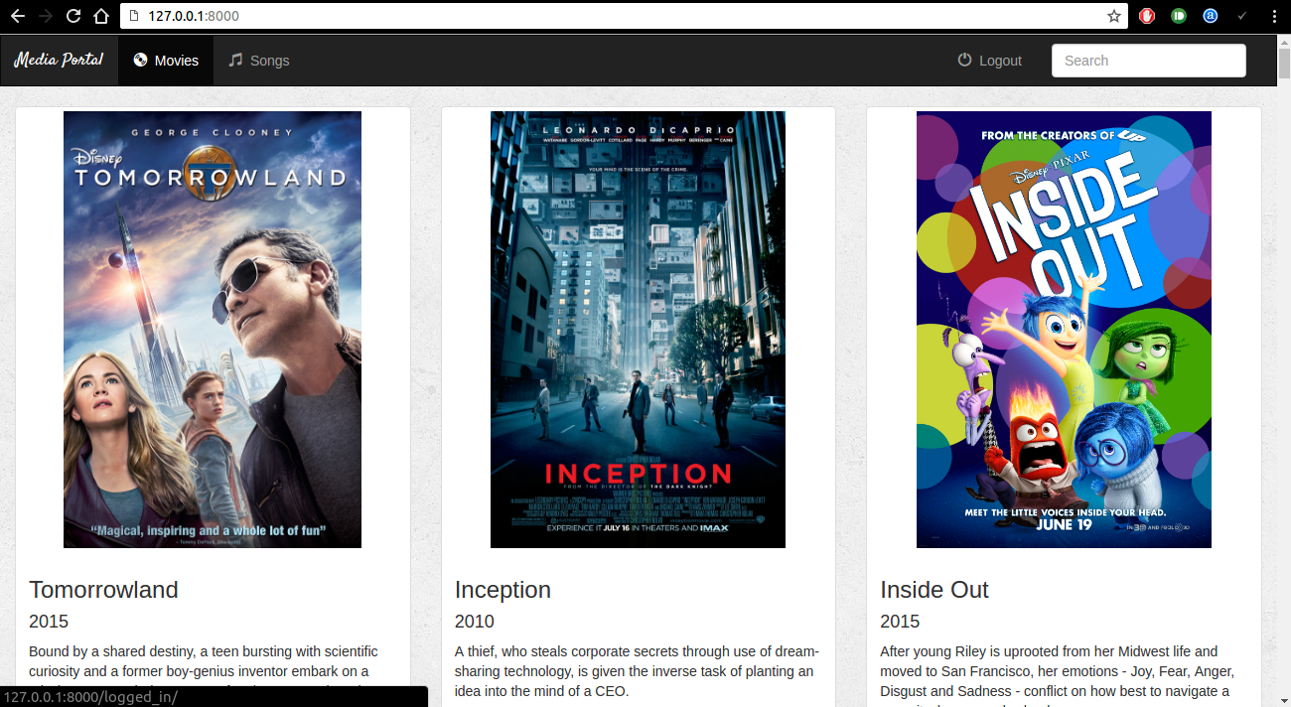Open the red shield extension icon

point(1147,16)
